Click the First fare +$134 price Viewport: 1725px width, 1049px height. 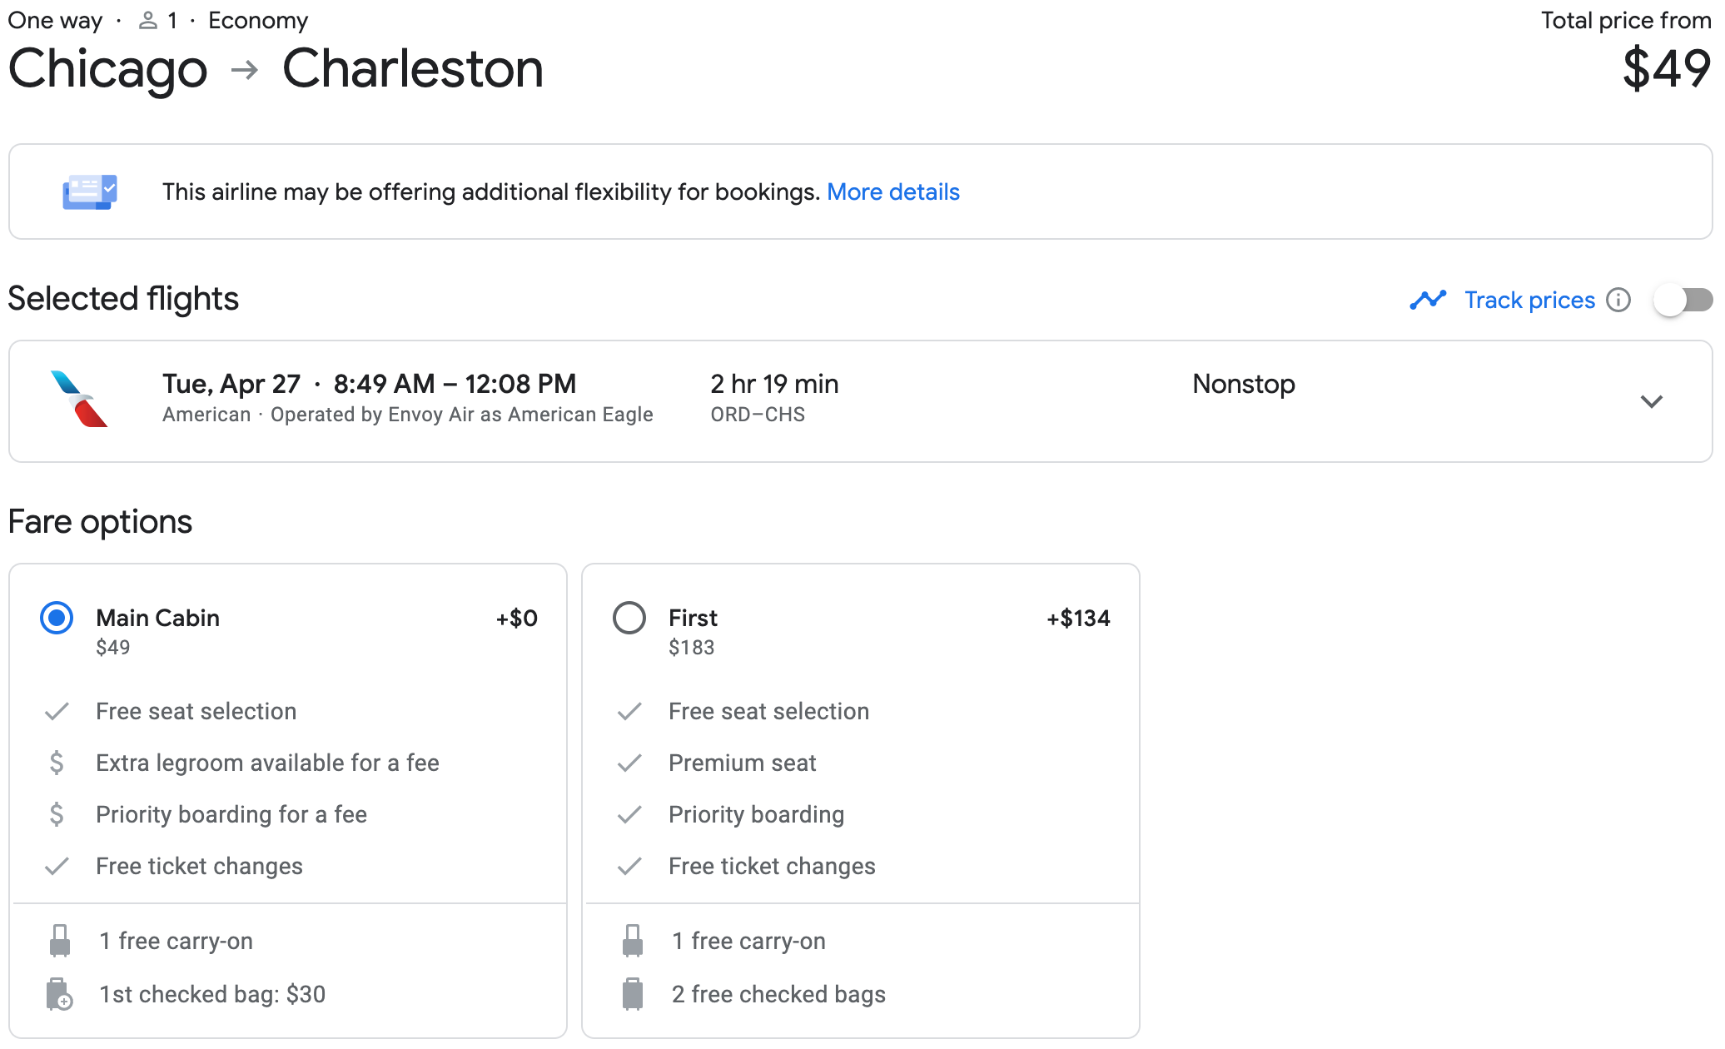1078,619
